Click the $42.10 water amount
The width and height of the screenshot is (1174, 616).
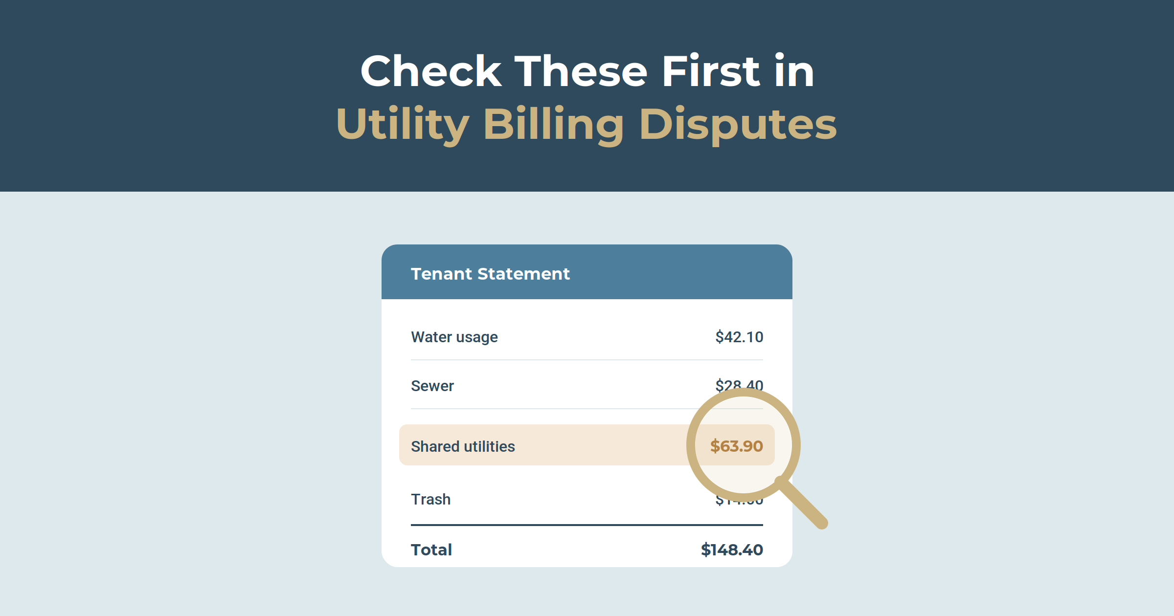[x=739, y=337]
